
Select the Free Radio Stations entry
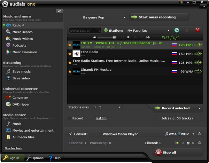pyautogui.click(x=135, y=63)
